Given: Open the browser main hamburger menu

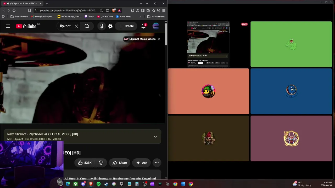Looking at the screenshot, I should (x=164, y=10).
